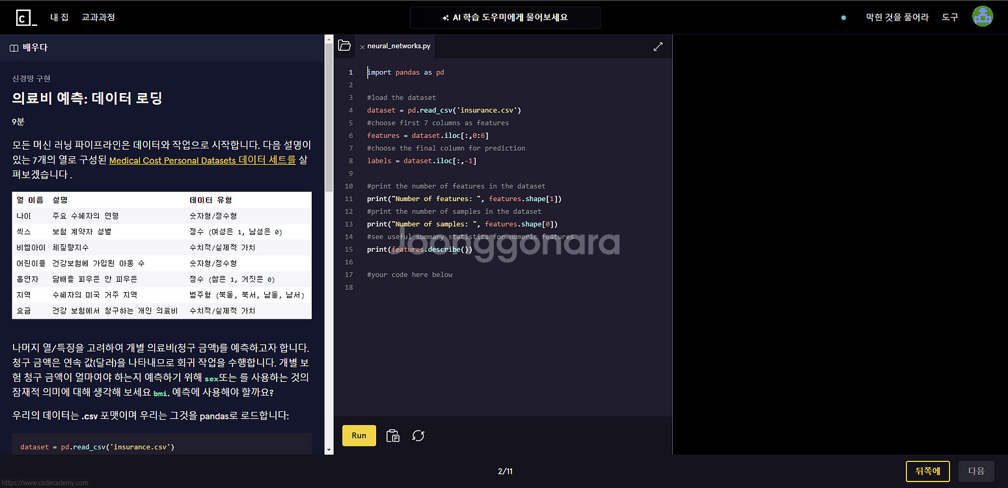Reset the workspace with refresh icon
The image size is (1008, 488).
pyautogui.click(x=418, y=436)
